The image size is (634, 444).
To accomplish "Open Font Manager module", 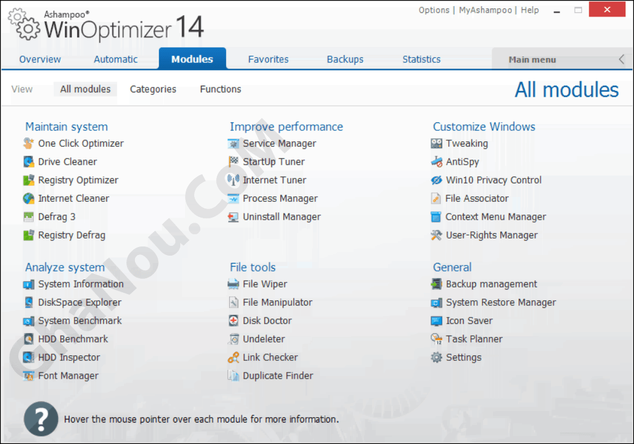I will coord(68,376).
